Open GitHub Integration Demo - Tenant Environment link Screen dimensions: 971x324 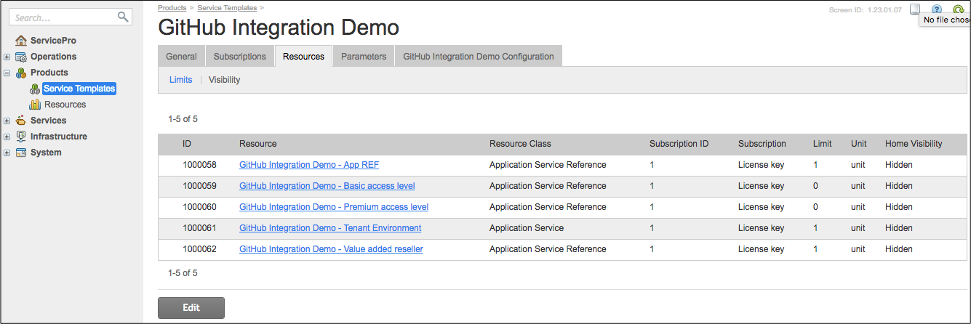tap(329, 228)
